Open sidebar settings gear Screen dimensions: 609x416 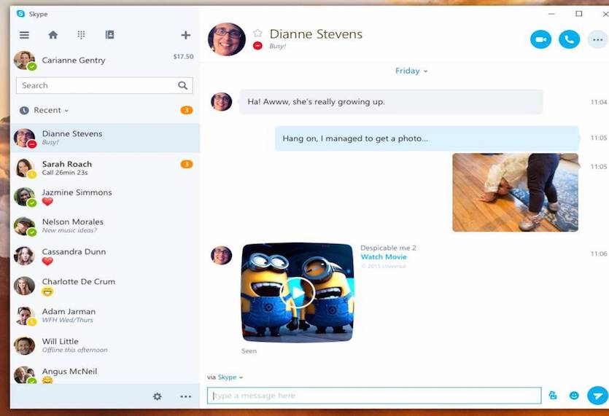coord(158,396)
